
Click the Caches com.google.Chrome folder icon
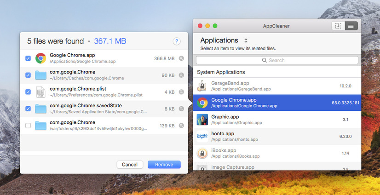(x=40, y=75)
